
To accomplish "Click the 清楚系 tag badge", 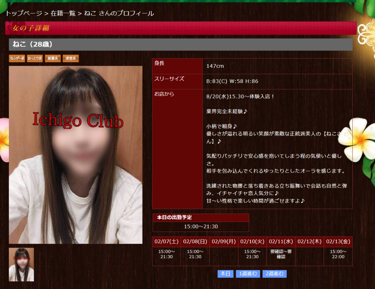I will coord(71,59).
